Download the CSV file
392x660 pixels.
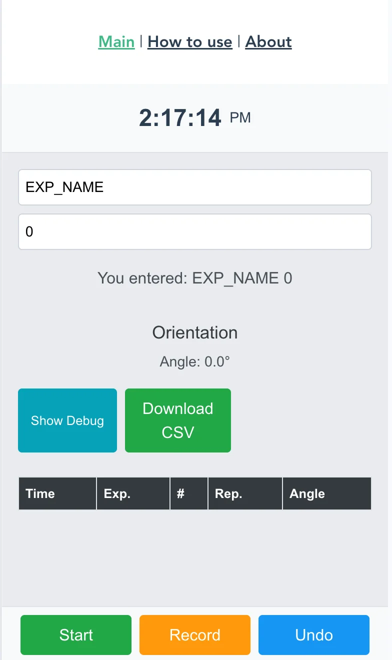178,420
